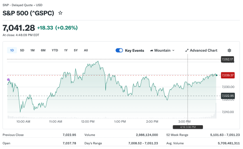
Task: Expand the Mountain dropdown chevron
Action: pos(173,50)
